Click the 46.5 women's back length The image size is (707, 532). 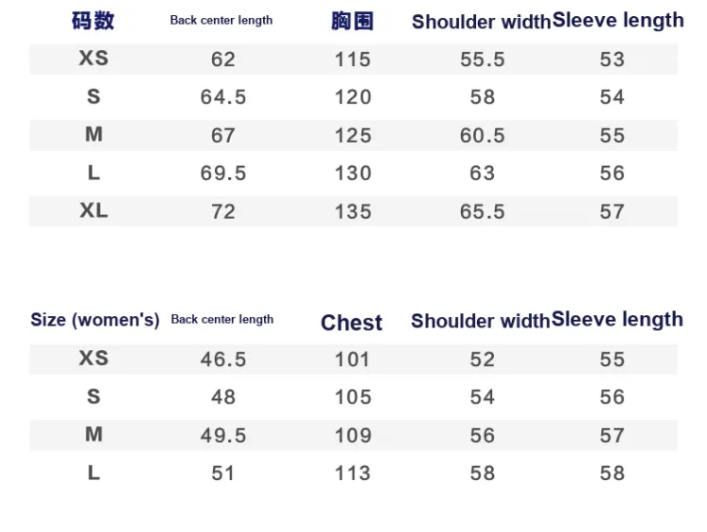point(223,359)
